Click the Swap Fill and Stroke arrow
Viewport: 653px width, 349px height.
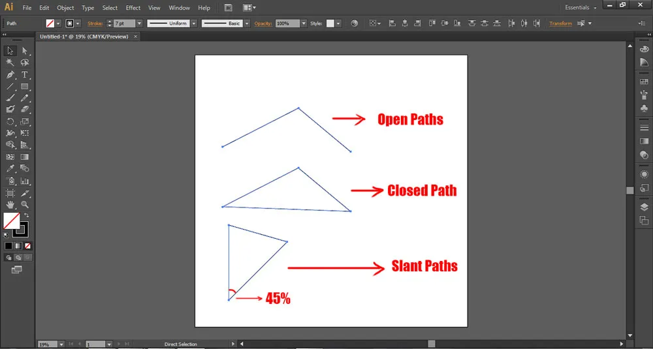tap(26, 215)
